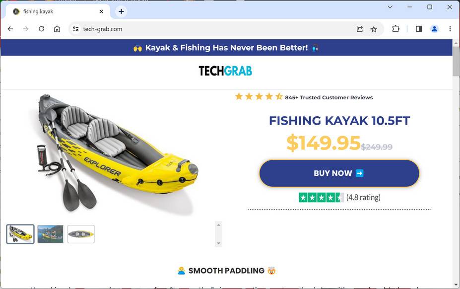Reload the current page
The image size is (460, 289).
[x=41, y=29]
